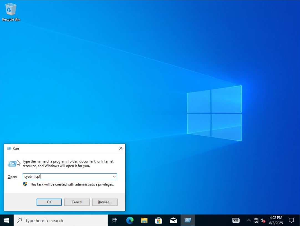The width and height of the screenshot is (300, 226).
Task: Click OK in the Run dialog
Action: pyautogui.click(x=49, y=202)
